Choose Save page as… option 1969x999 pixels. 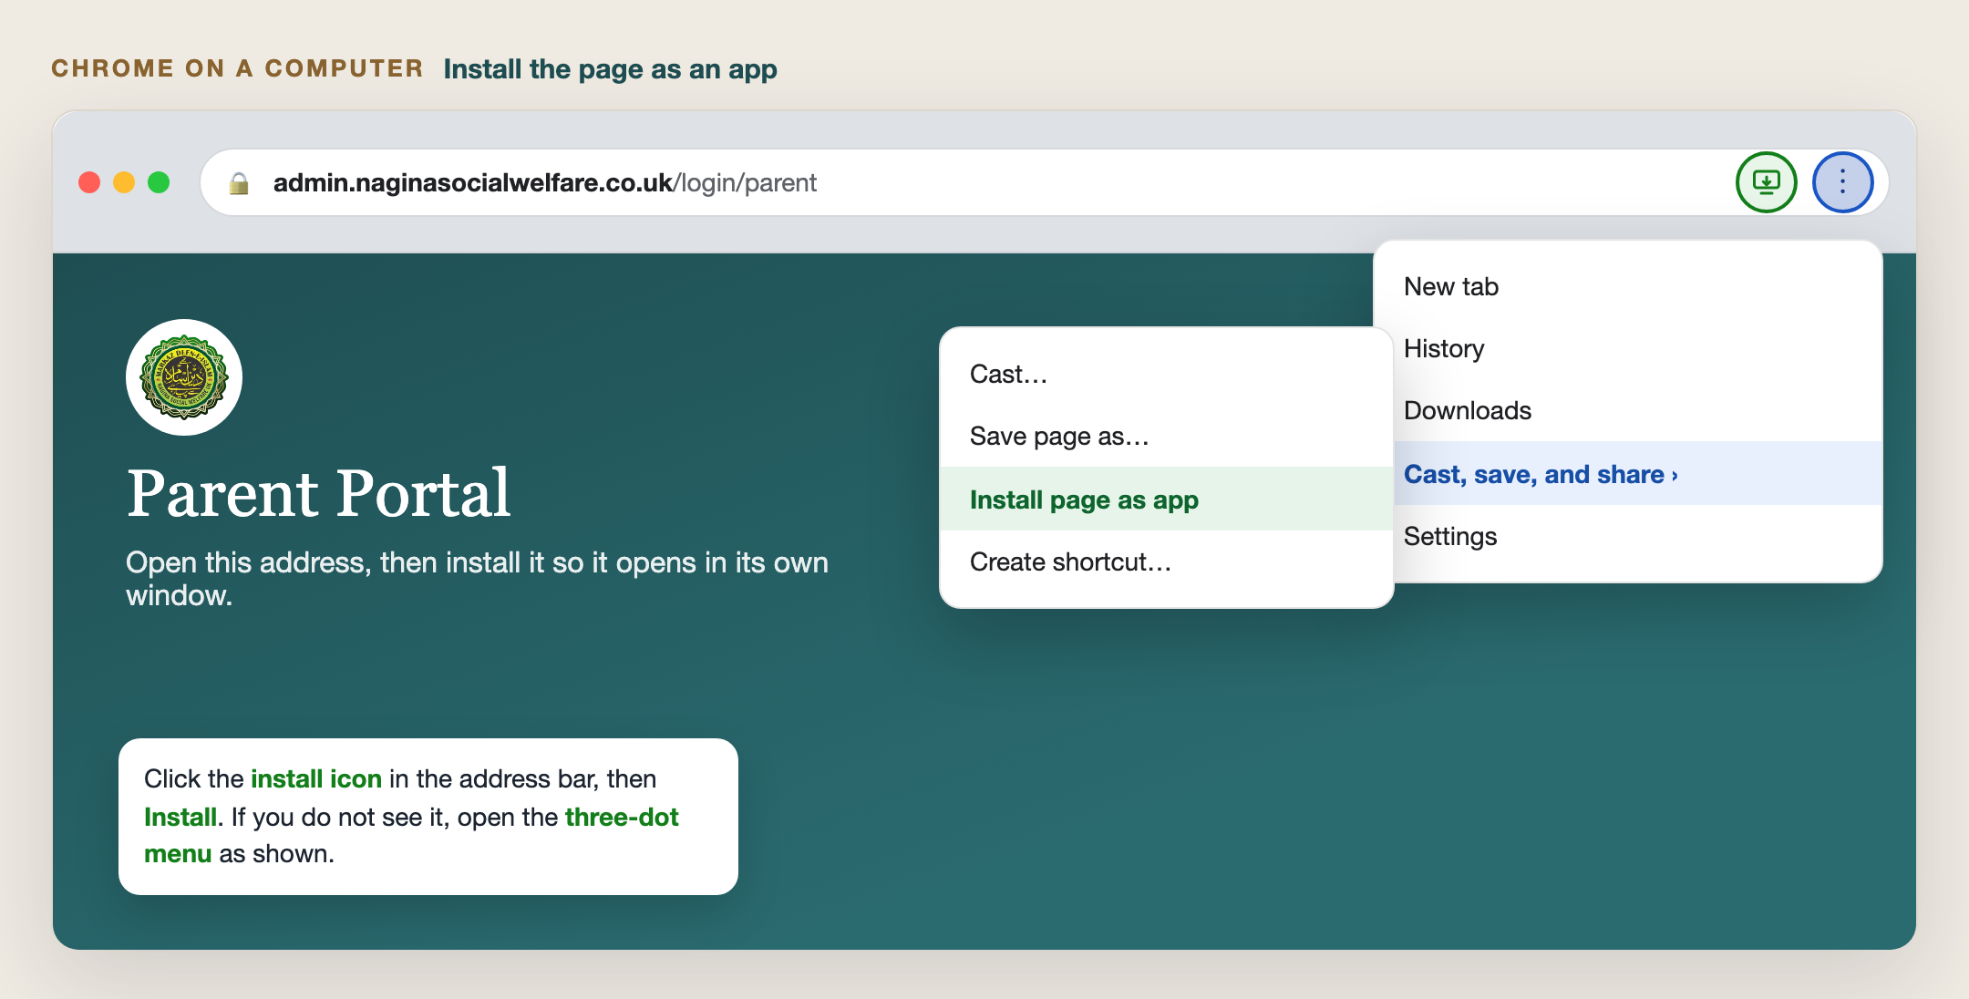(x=1167, y=436)
